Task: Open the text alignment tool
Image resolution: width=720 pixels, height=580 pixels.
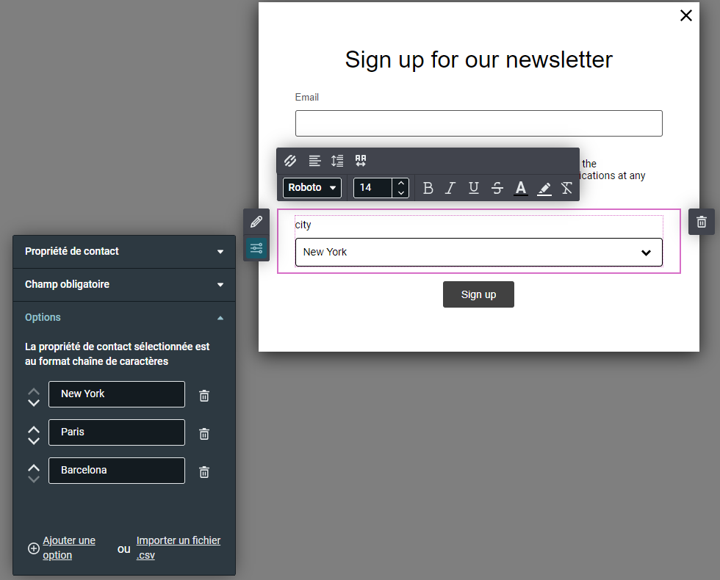Action: (x=314, y=161)
